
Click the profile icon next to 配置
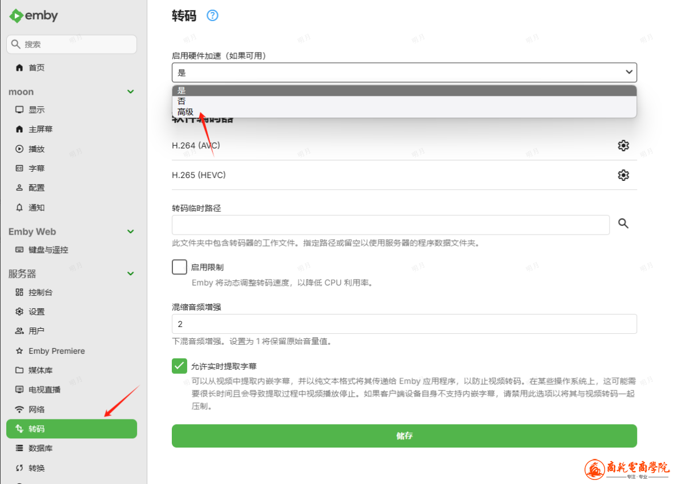pyautogui.click(x=19, y=188)
